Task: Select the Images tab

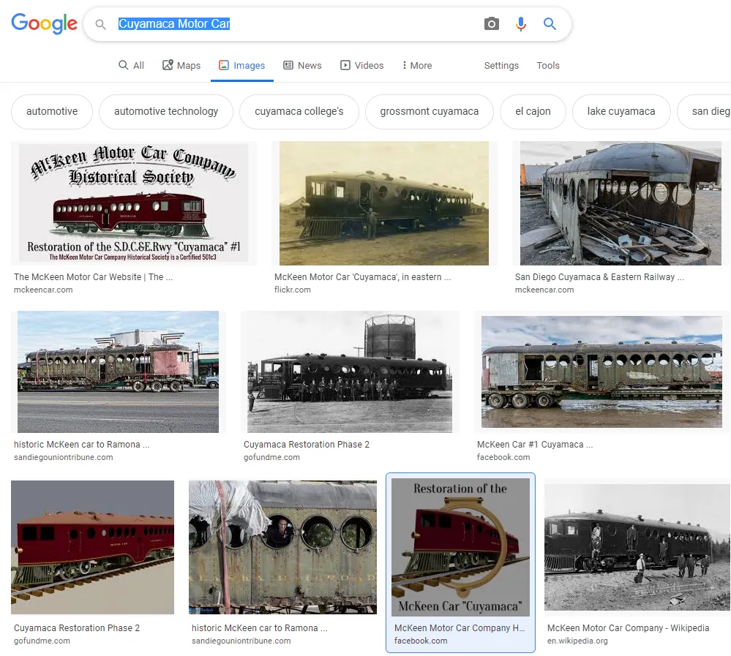Action: point(242,65)
